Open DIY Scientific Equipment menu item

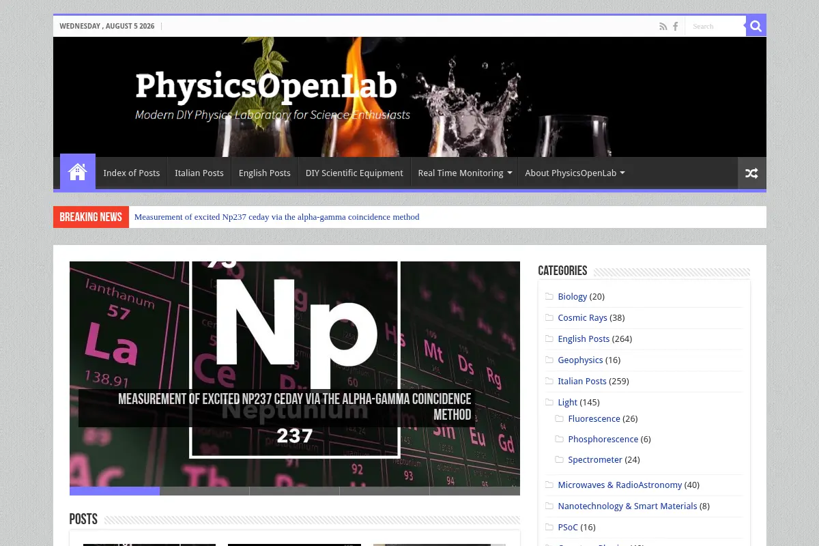click(354, 173)
